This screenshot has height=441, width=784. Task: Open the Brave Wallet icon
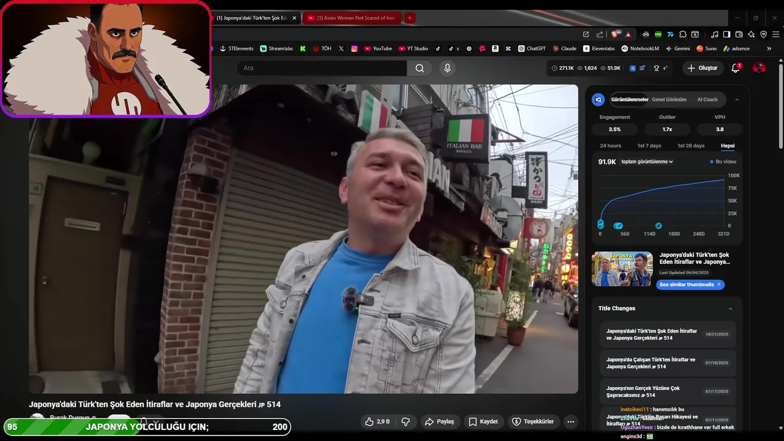(739, 34)
